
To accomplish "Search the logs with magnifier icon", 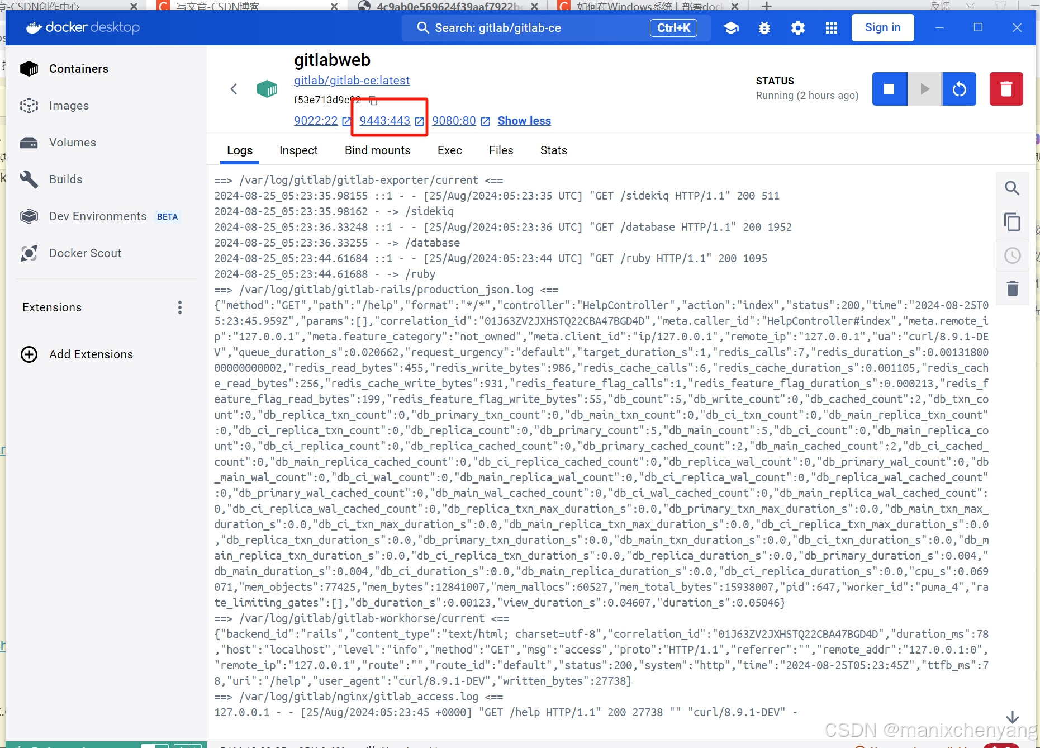I will coord(1012,188).
